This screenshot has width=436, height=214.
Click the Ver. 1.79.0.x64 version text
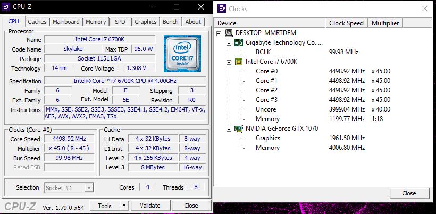click(x=63, y=207)
